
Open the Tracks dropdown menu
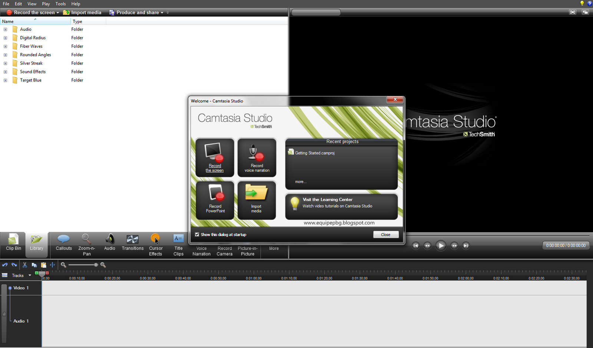(30, 275)
